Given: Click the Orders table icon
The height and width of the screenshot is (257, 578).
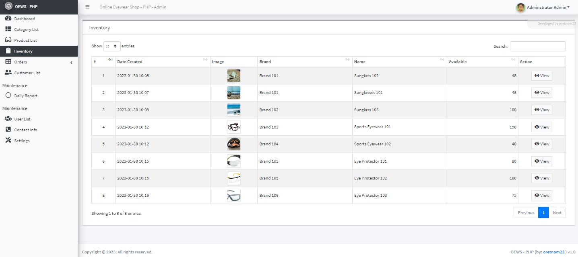Looking at the screenshot, I should [x=8, y=62].
